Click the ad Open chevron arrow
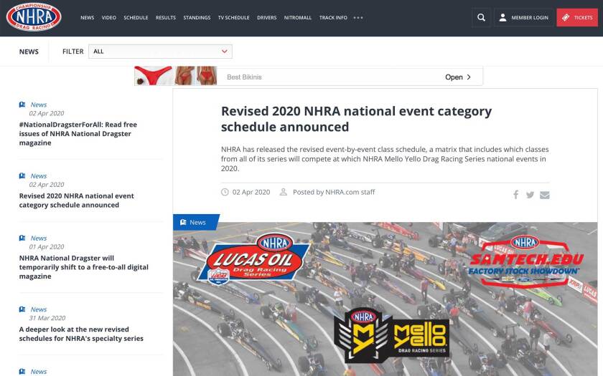The width and height of the screenshot is (603, 376). pyautogui.click(x=469, y=77)
